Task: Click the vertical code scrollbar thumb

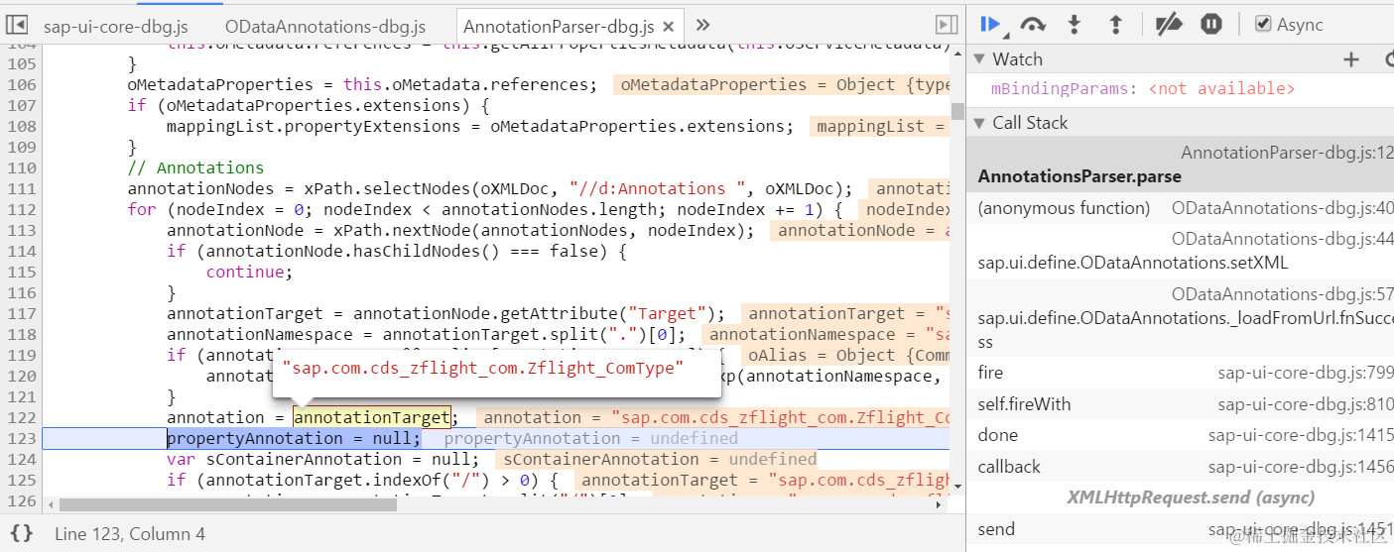Action: click(957, 110)
